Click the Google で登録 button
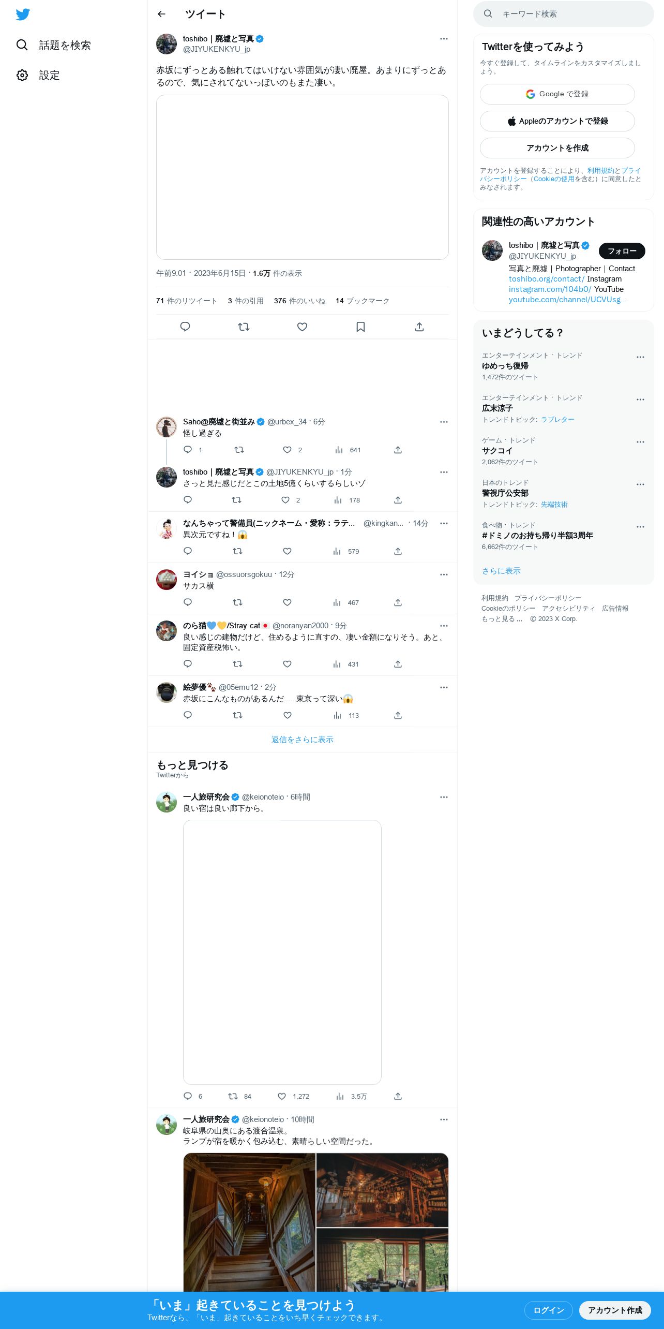 pyautogui.click(x=557, y=94)
